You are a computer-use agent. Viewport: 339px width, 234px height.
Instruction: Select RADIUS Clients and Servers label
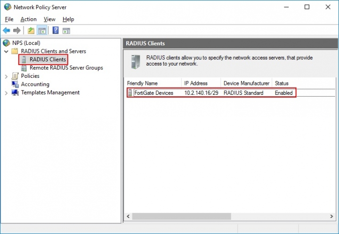[x=53, y=51]
